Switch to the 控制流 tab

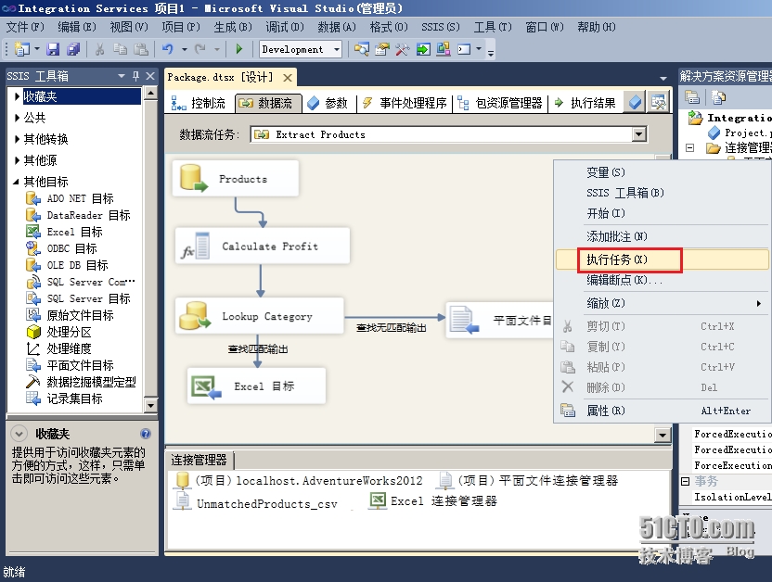199,103
